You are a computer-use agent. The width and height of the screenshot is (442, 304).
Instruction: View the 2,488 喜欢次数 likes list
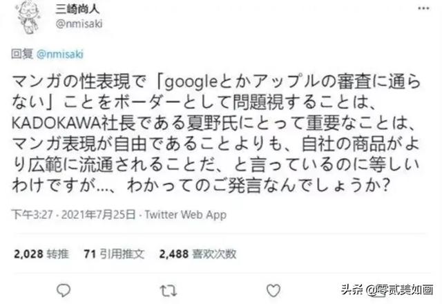click(198, 254)
